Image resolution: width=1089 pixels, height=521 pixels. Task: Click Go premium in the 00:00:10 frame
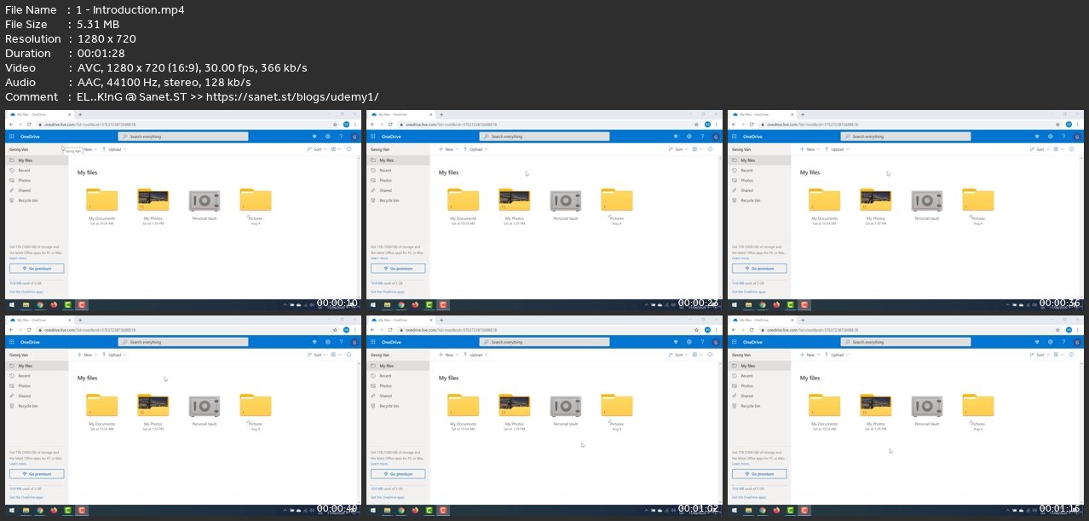pyautogui.click(x=37, y=269)
